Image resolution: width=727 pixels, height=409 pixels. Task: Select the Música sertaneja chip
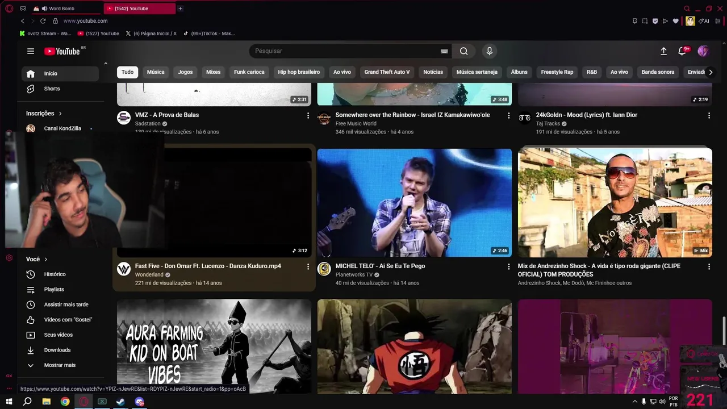[477, 72]
